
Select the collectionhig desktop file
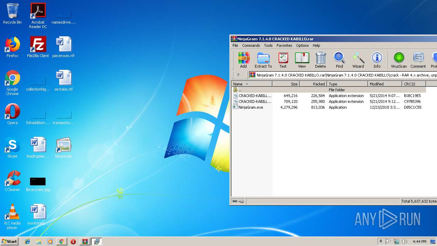[x=38, y=84]
